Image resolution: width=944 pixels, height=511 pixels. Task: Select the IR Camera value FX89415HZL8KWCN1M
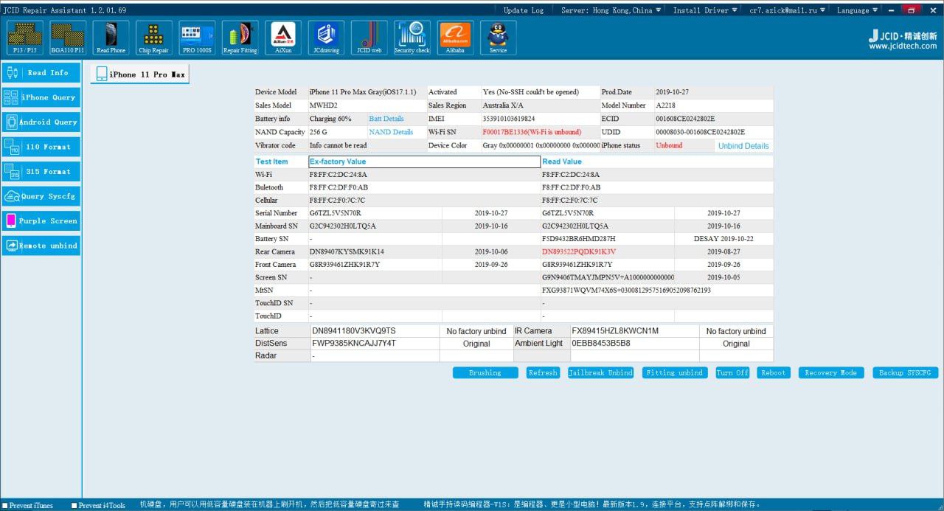615,331
